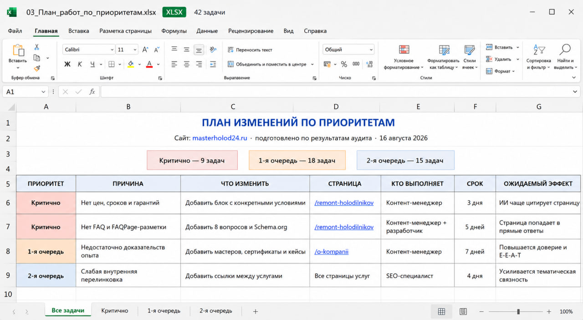583x320 pixels.
Task: Switch to the Вставка ribbon tab
Action: coord(79,31)
